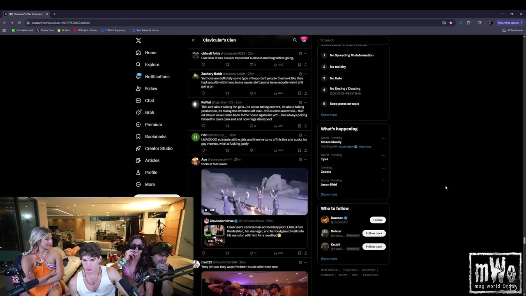Open Creator Studio in the sidebar

click(x=154, y=148)
